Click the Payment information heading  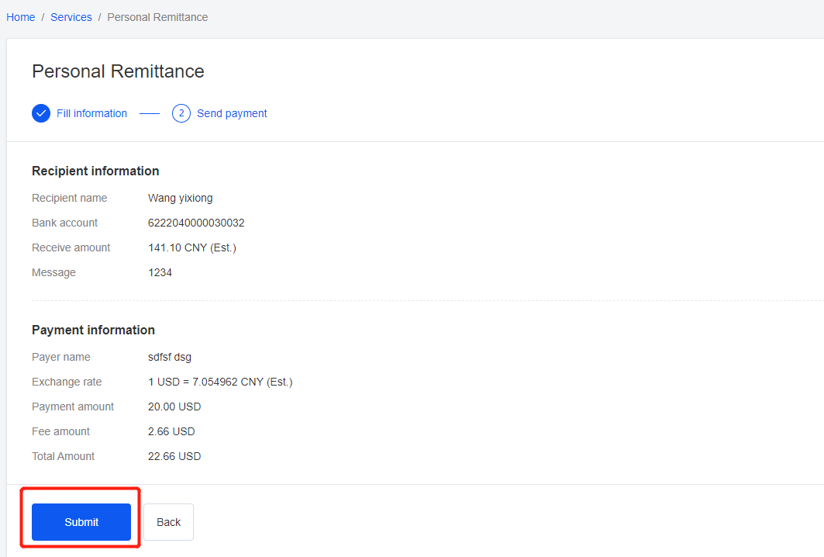(94, 330)
